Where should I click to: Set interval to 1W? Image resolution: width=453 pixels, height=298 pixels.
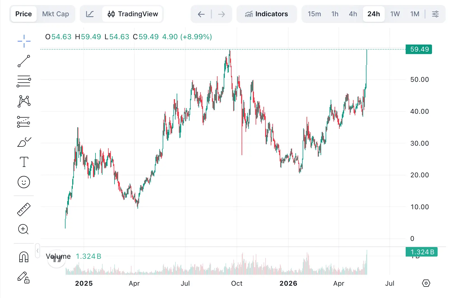395,14
